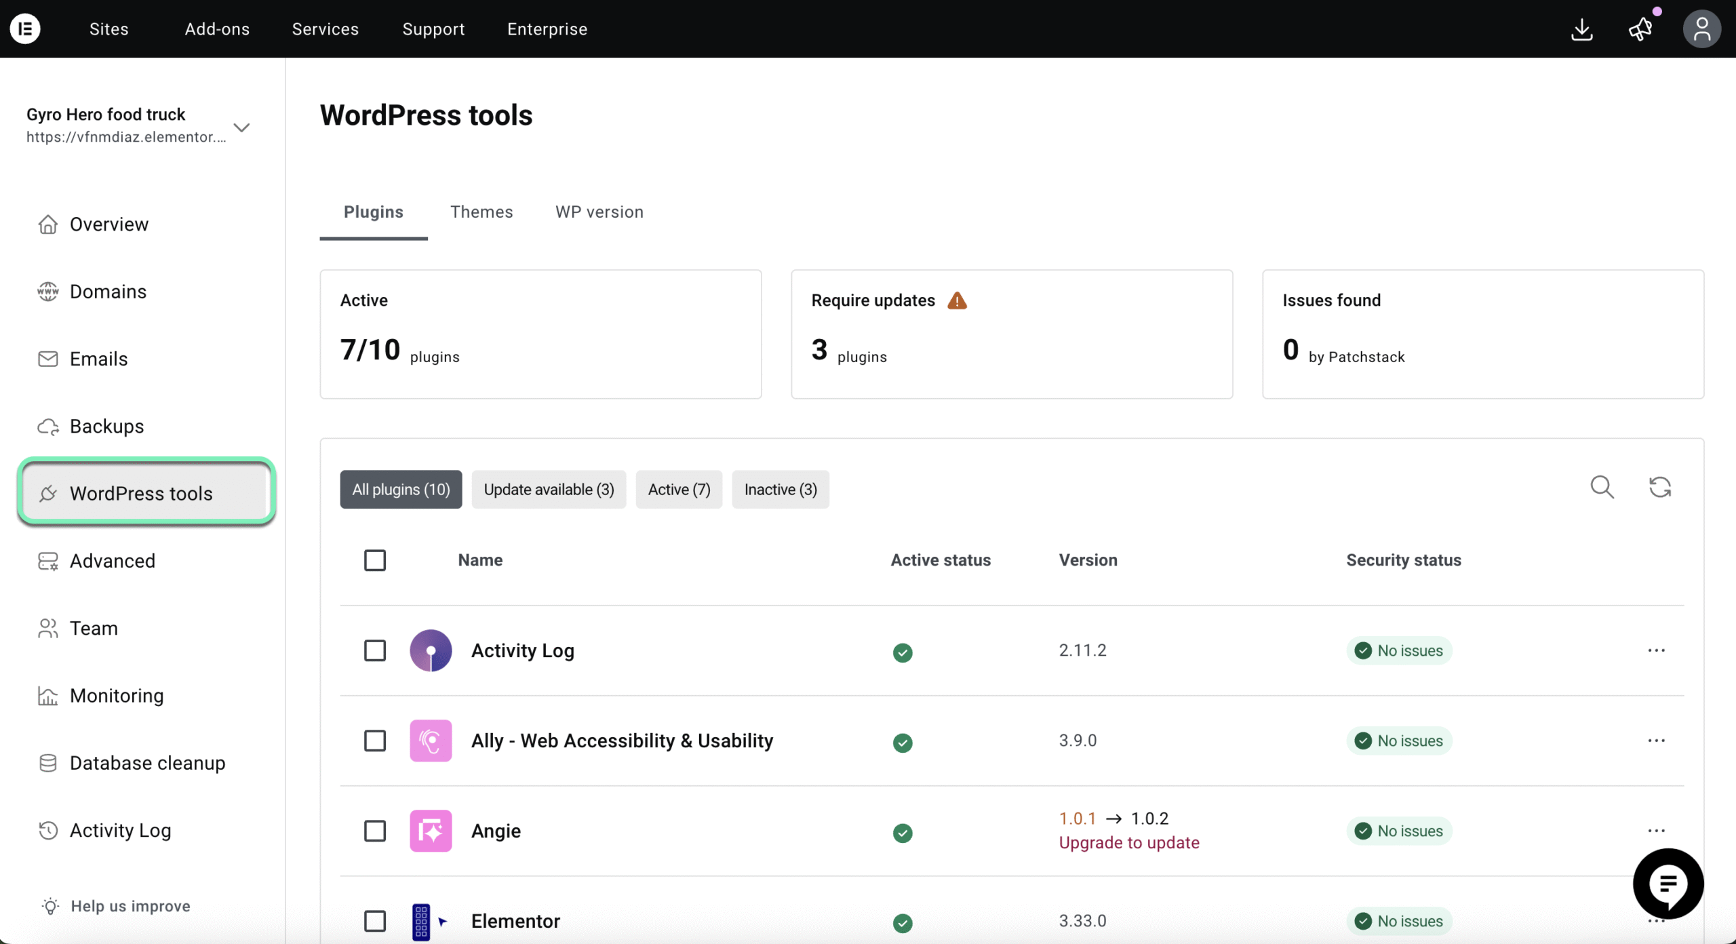Click the Upgrade to update link
Screen dimensions: 1736x944
(x=1129, y=842)
